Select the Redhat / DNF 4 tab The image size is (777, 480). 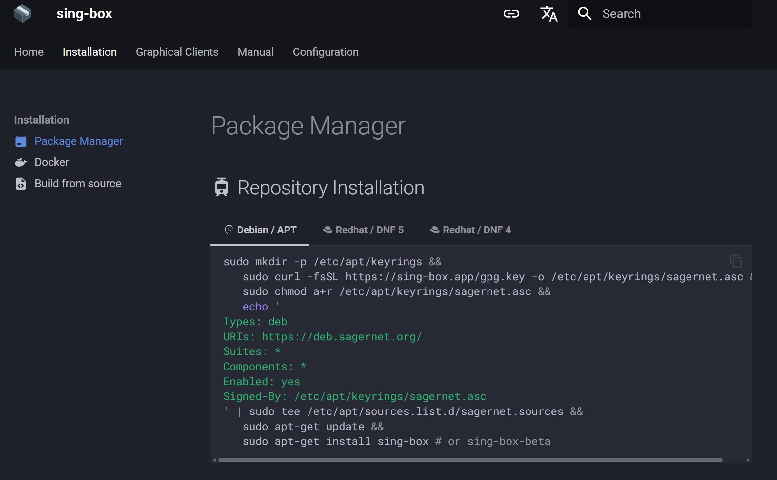coord(470,230)
